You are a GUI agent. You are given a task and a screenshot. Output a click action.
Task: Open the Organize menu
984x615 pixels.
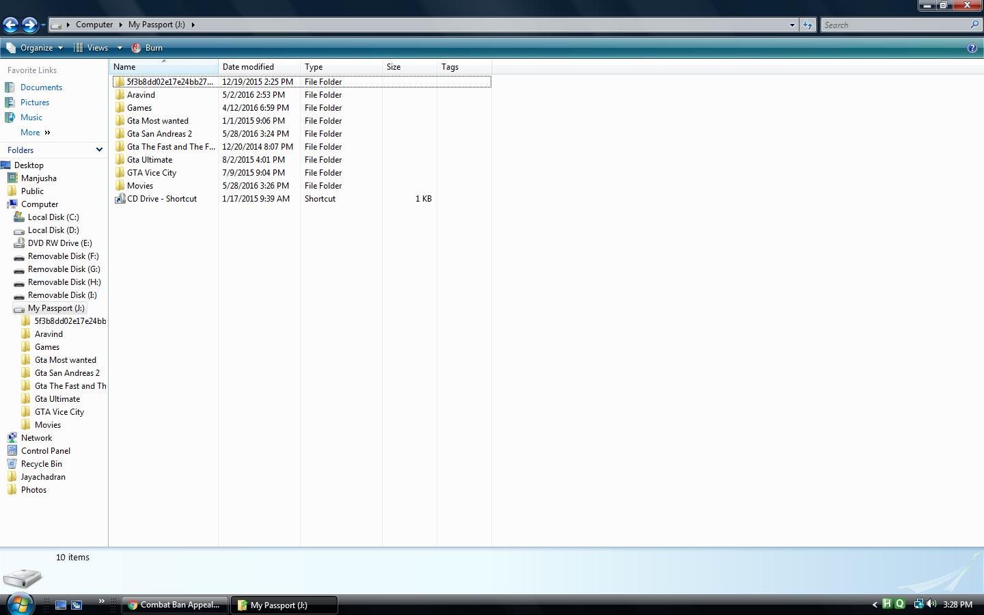pos(34,48)
